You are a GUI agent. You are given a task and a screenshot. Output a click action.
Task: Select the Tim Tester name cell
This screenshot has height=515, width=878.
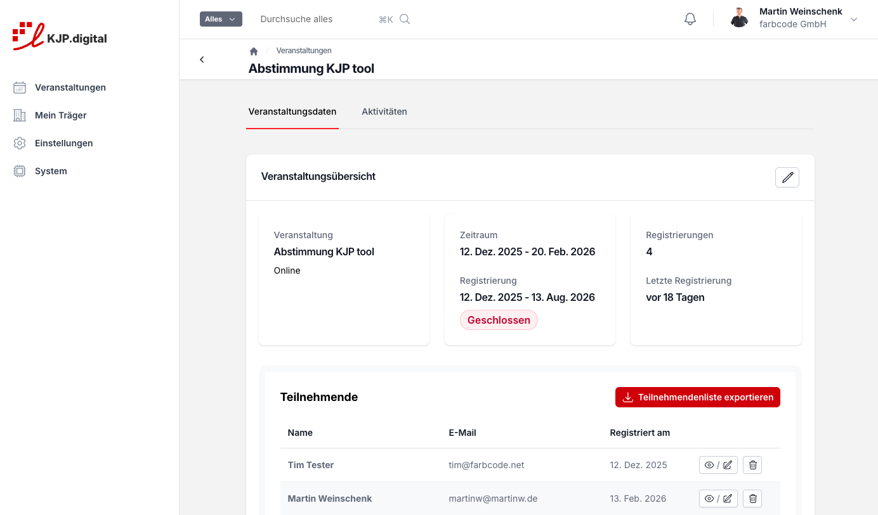pyautogui.click(x=311, y=465)
